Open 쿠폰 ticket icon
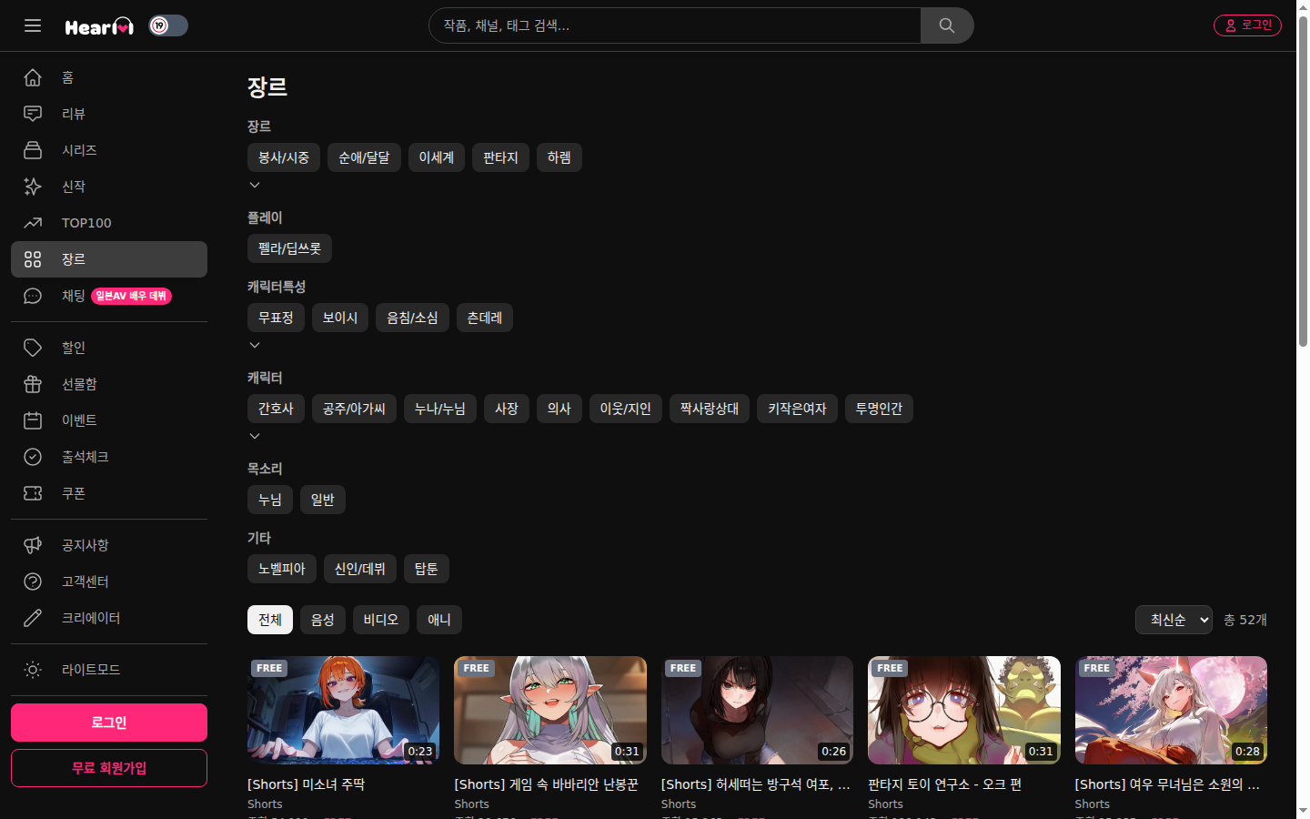This screenshot has width=1310, height=819. click(33, 493)
